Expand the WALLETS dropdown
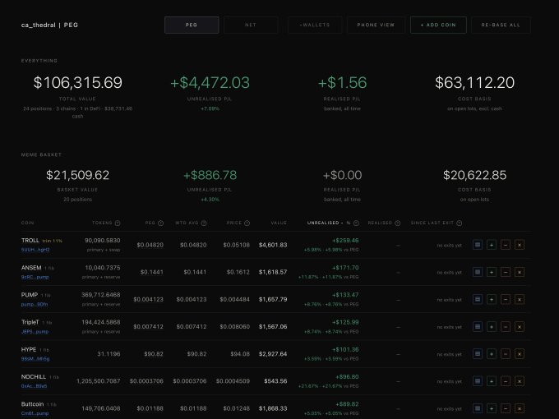 (315, 25)
